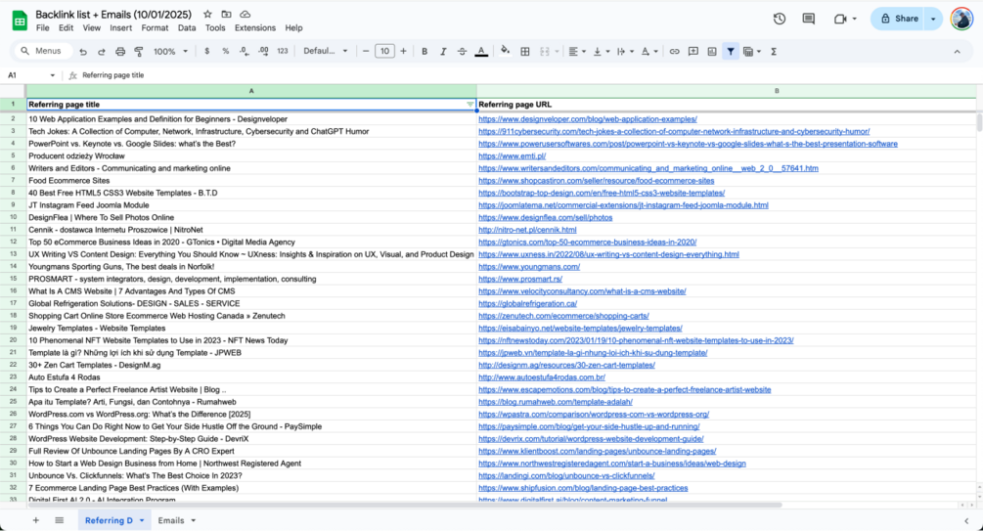Print the spreadsheet
The width and height of the screenshot is (983, 531).
click(x=120, y=52)
